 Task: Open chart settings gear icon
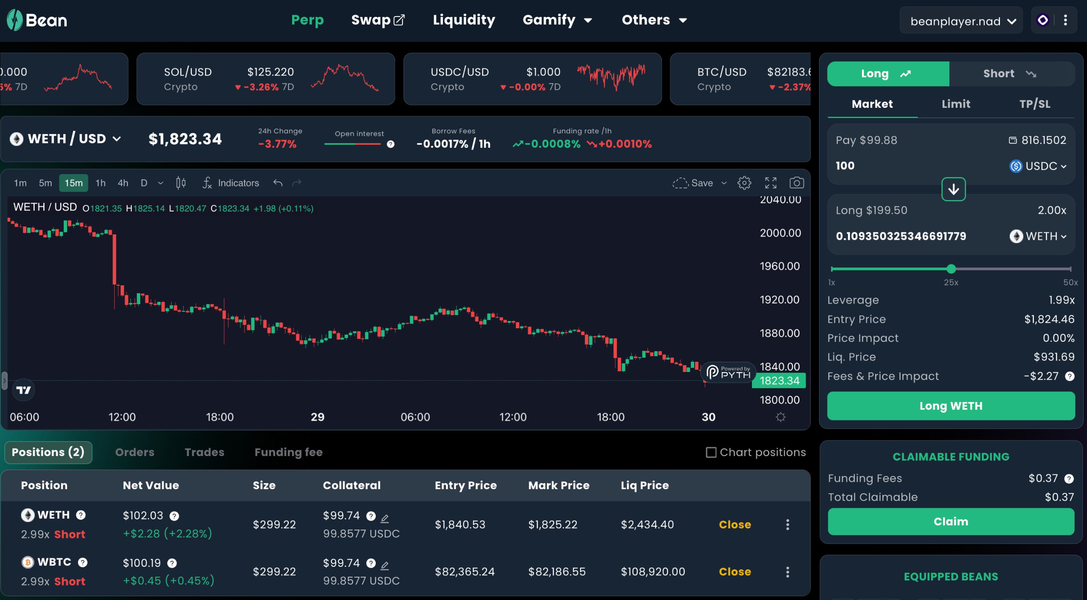[744, 183]
